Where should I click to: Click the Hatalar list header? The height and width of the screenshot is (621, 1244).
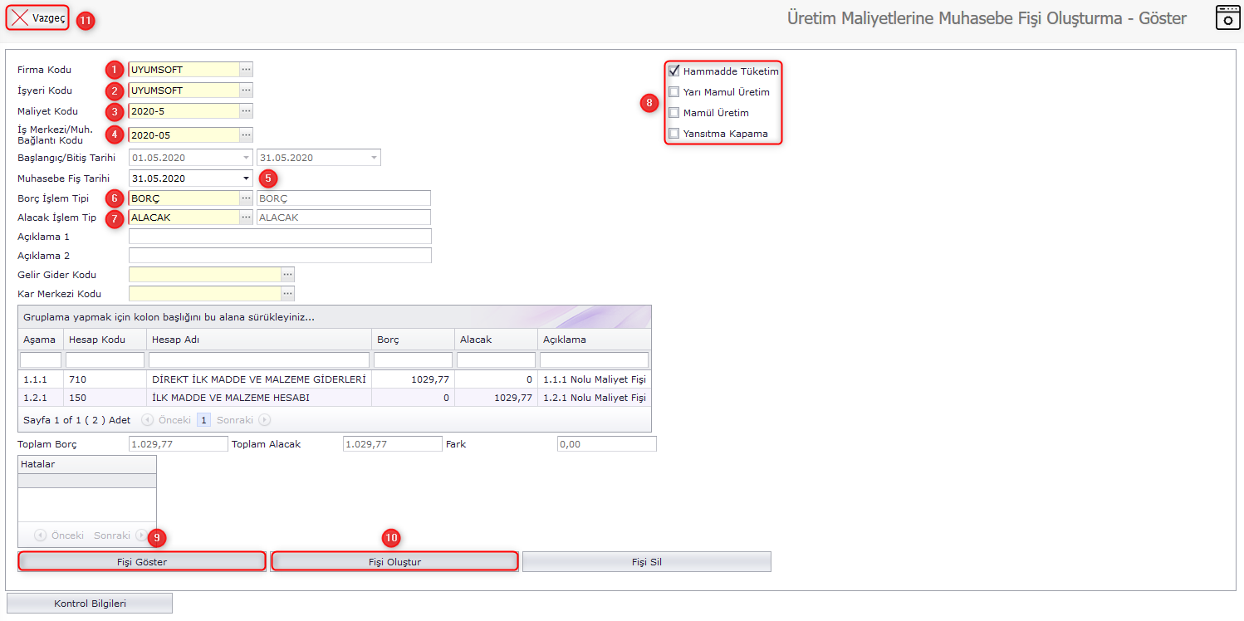[x=87, y=464]
